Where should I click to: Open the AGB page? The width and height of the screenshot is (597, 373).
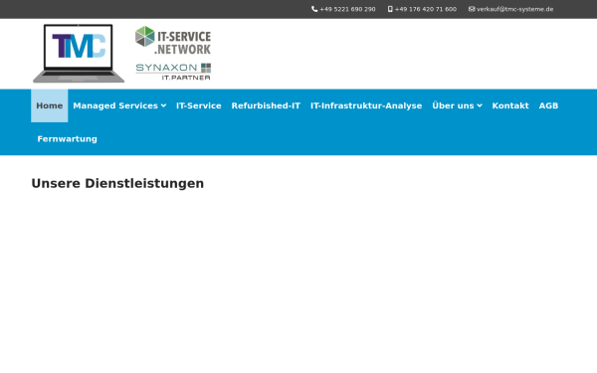(548, 105)
